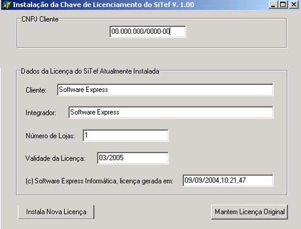Click the 'Cliente:' label

coord(36,90)
